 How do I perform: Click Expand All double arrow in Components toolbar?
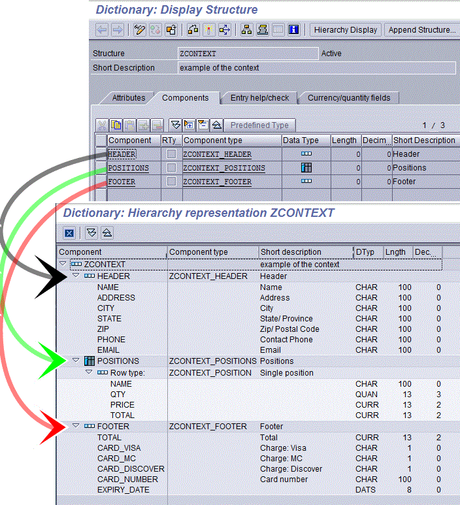click(176, 125)
